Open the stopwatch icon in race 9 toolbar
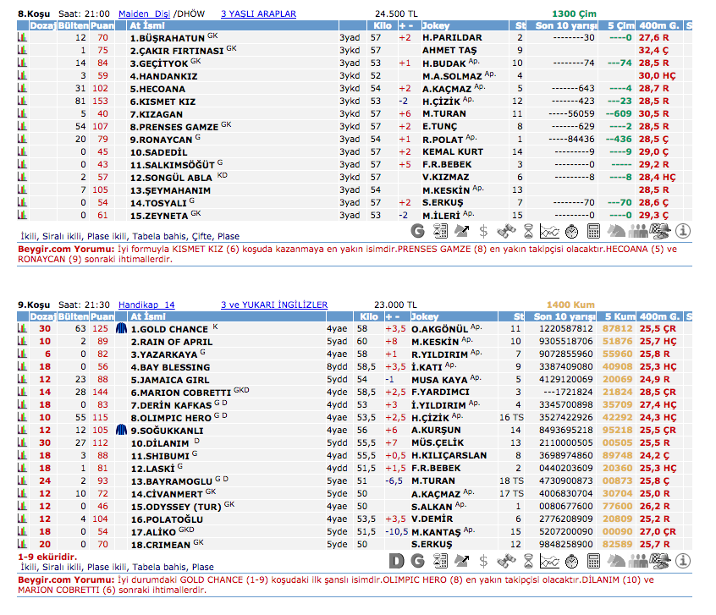The width and height of the screenshot is (716, 615). [571, 560]
